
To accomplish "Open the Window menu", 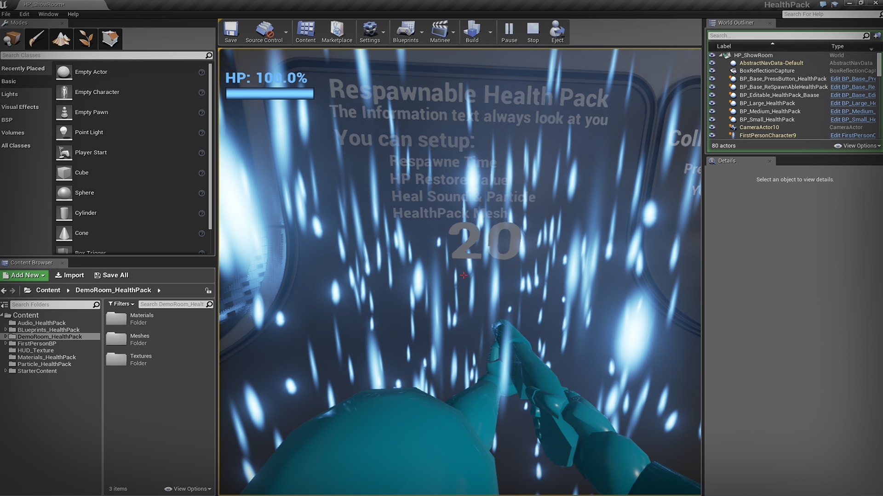I will click(48, 14).
